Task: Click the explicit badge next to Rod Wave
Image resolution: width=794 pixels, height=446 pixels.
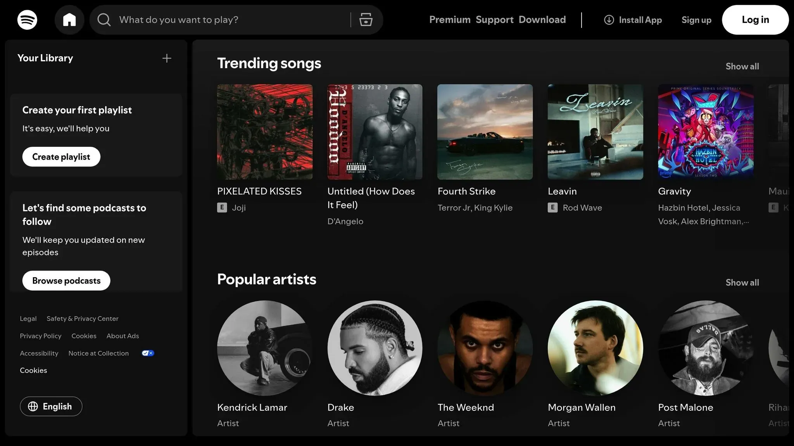Action: pos(553,208)
